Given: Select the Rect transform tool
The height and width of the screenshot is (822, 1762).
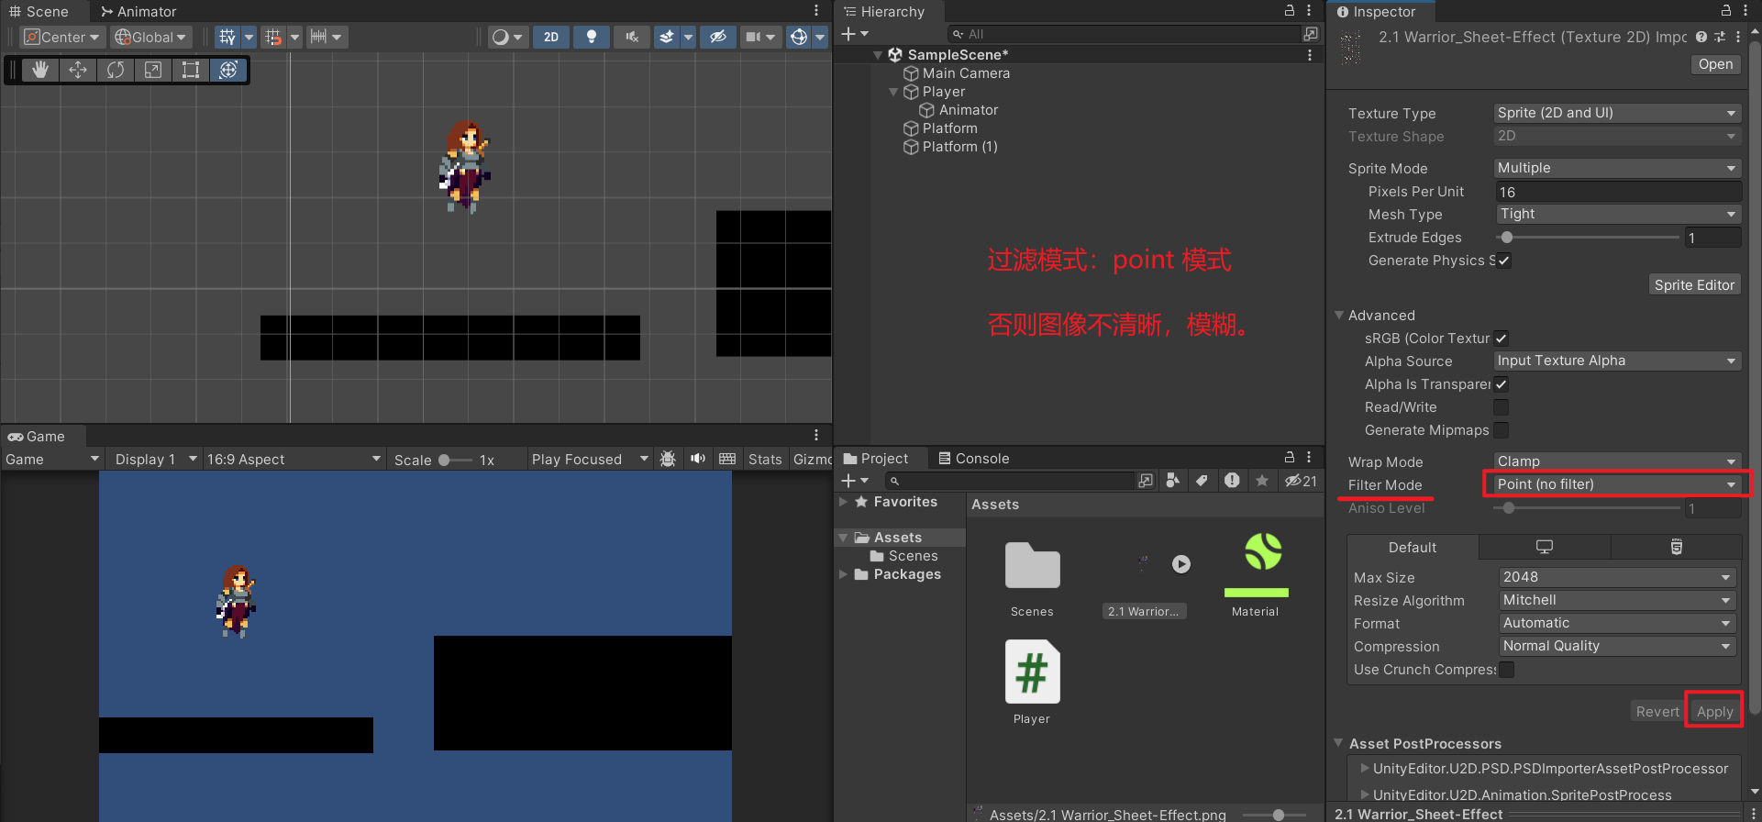Looking at the screenshot, I should click(191, 70).
